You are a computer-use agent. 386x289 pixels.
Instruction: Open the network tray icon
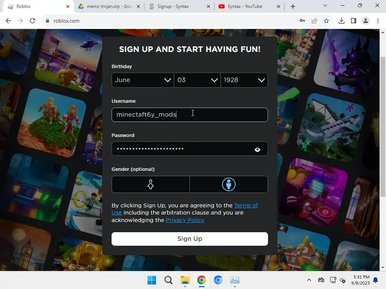click(333, 280)
